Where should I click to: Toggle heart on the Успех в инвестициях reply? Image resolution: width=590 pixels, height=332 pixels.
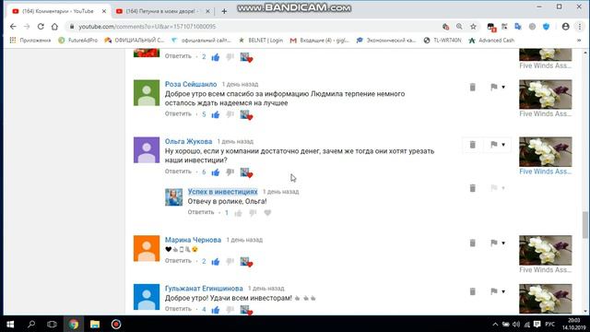(267, 213)
